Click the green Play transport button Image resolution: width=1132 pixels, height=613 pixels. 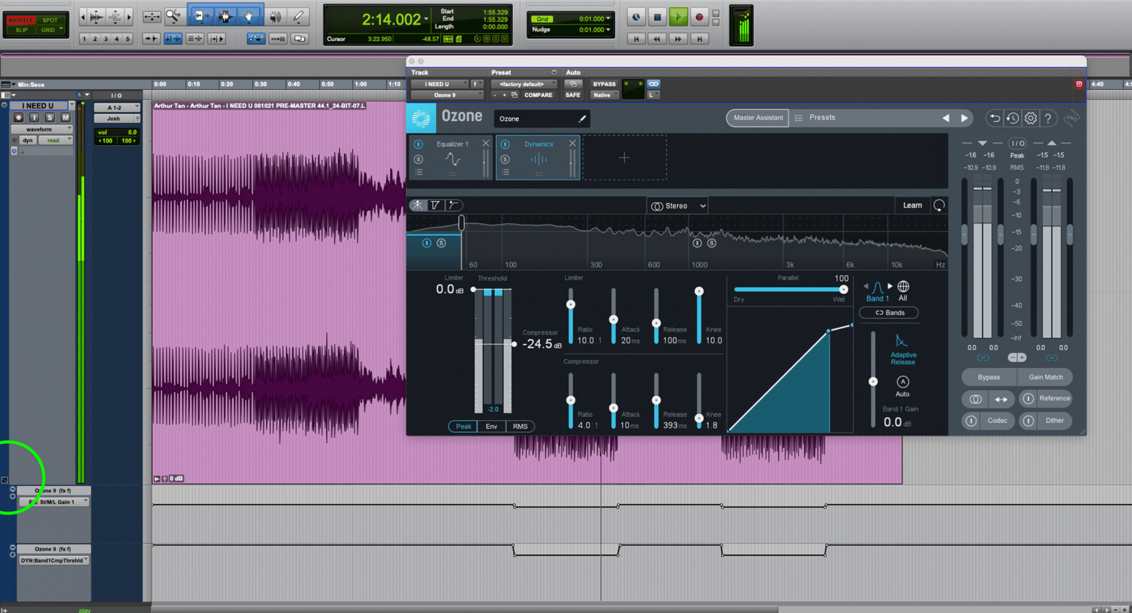pos(678,18)
